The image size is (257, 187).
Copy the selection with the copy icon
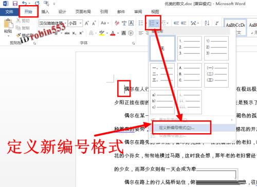[18, 28]
